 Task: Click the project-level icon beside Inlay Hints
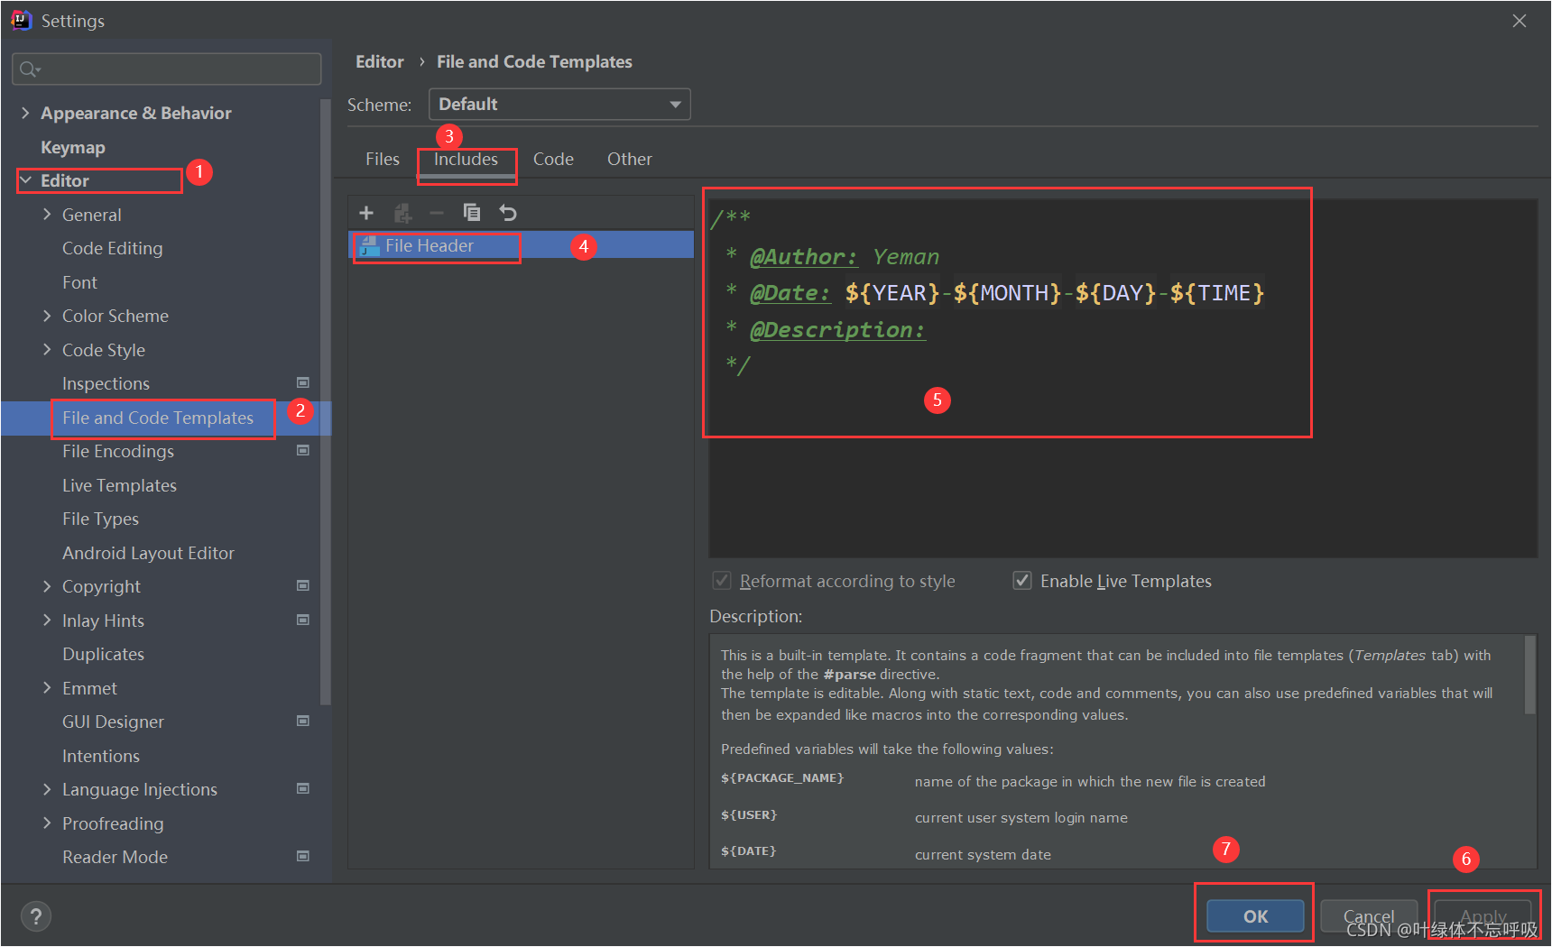303,620
